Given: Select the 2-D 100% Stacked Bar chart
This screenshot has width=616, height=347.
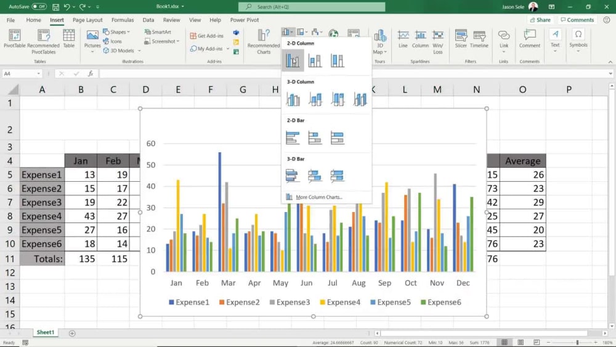Looking at the screenshot, I should [x=338, y=137].
